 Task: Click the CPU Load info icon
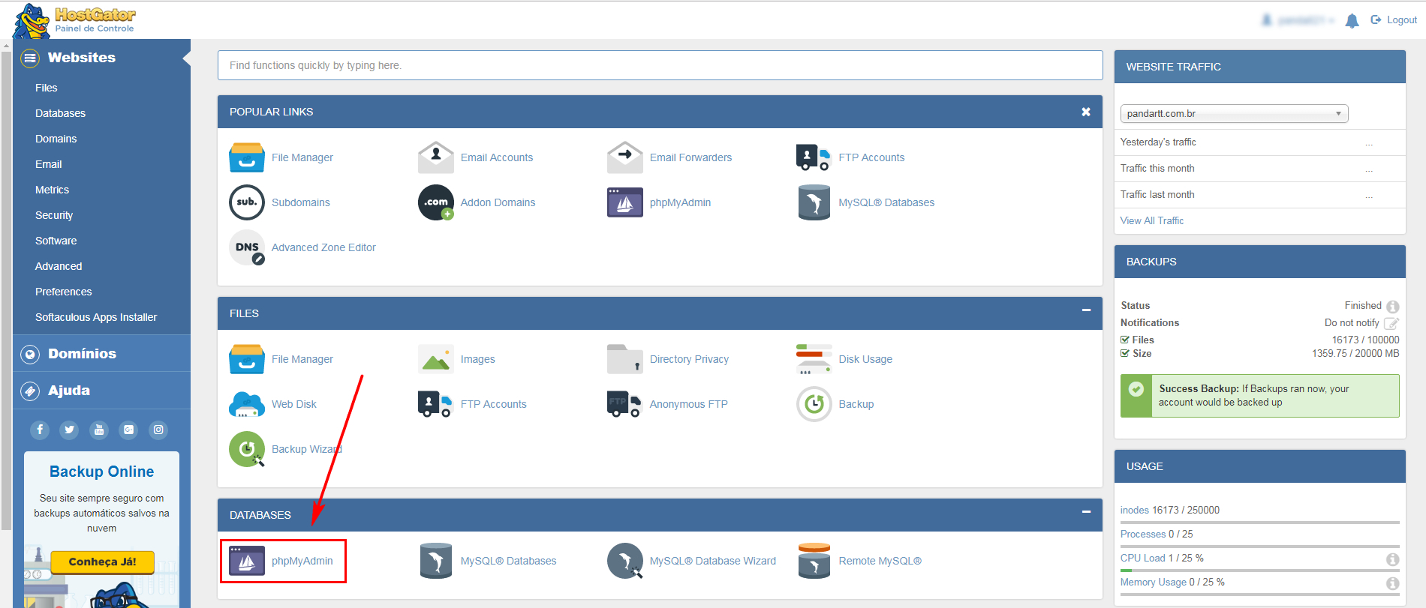tap(1392, 559)
